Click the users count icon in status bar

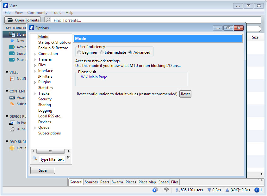pyautogui.click(x=177, y=190)
